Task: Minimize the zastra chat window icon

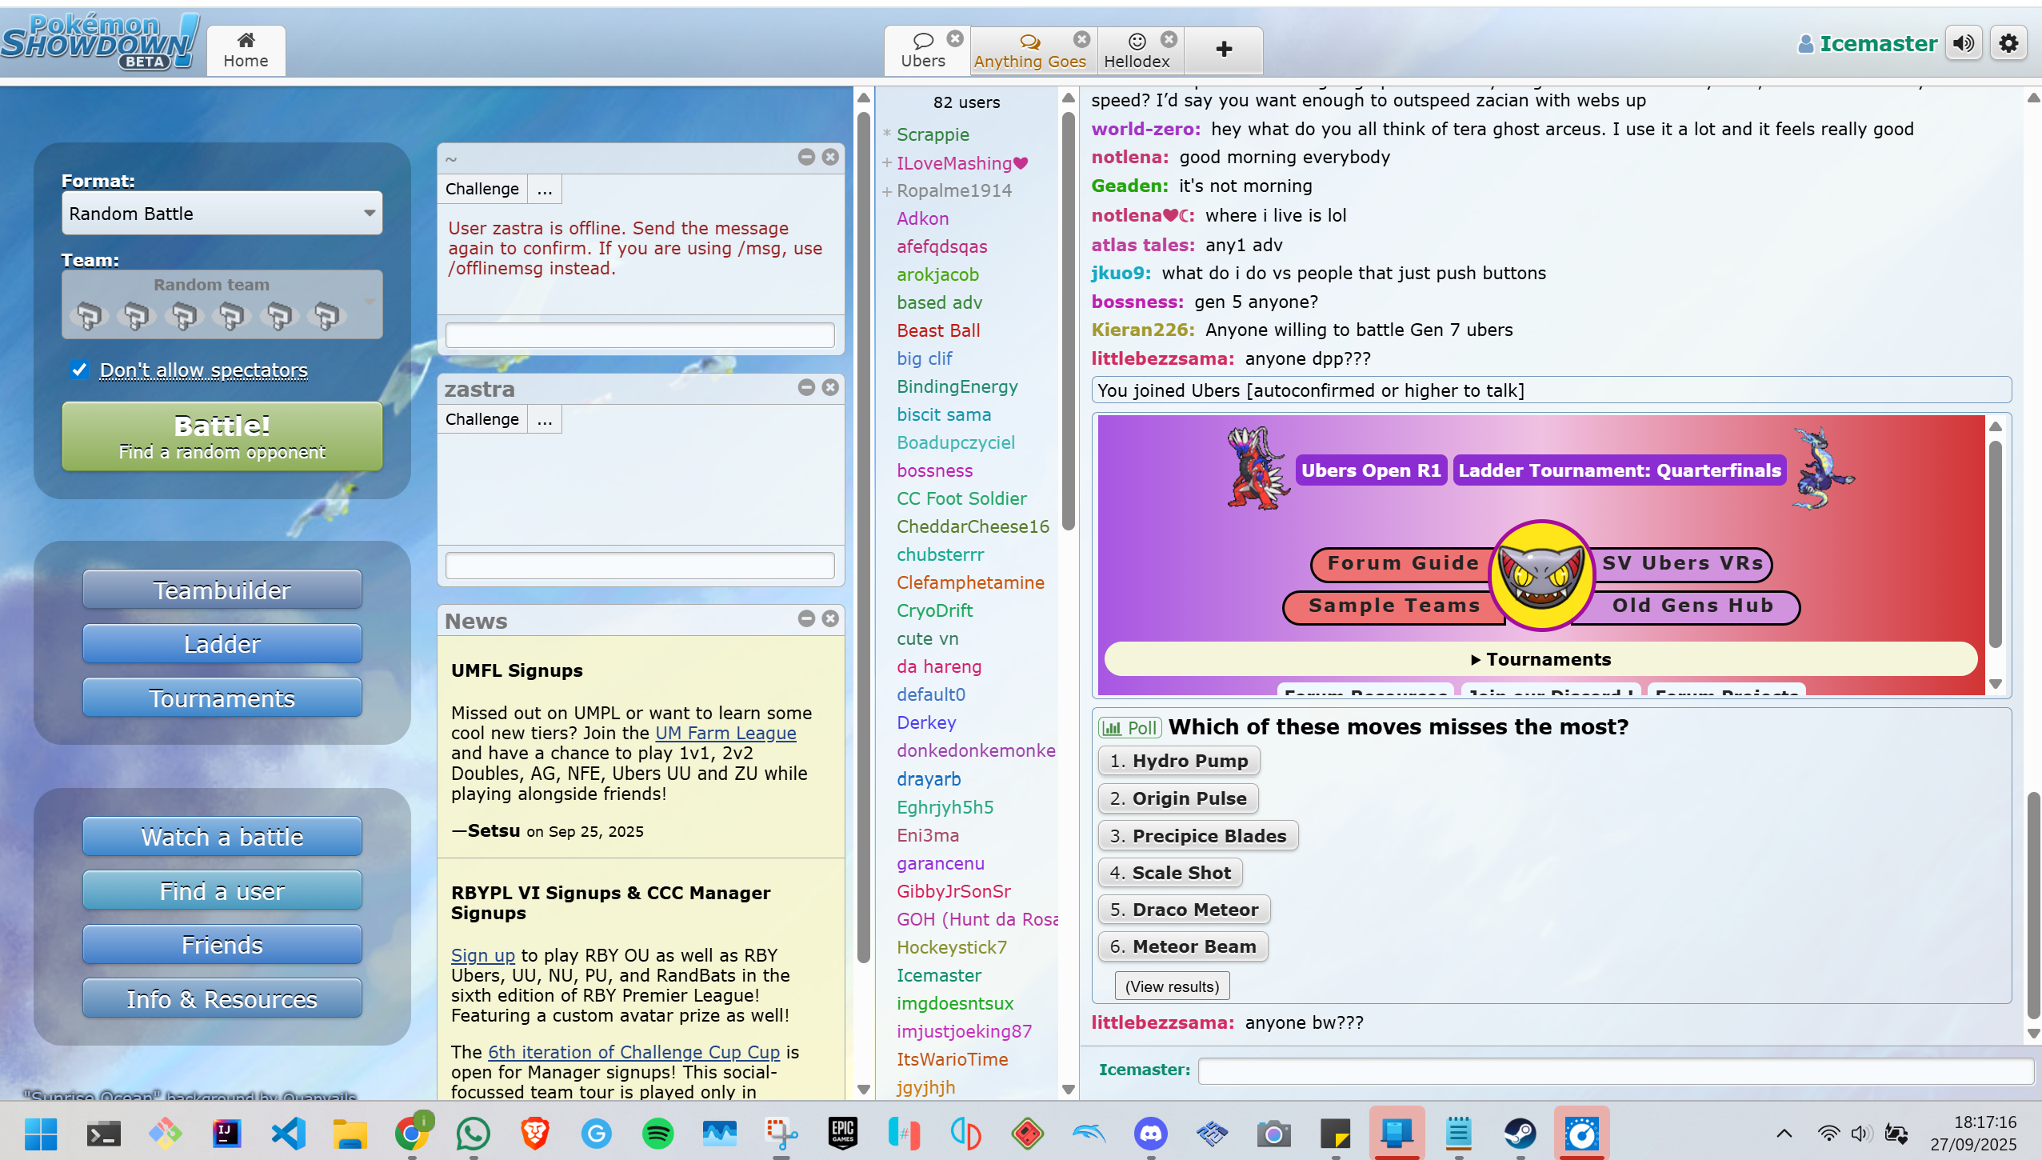Action: click(x=806, y=388)
